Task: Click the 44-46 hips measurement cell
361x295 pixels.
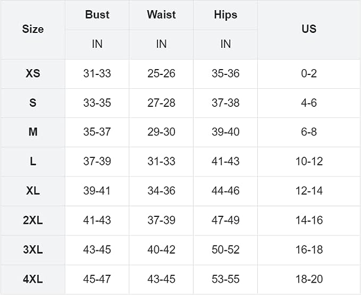Action: point(225,190)
